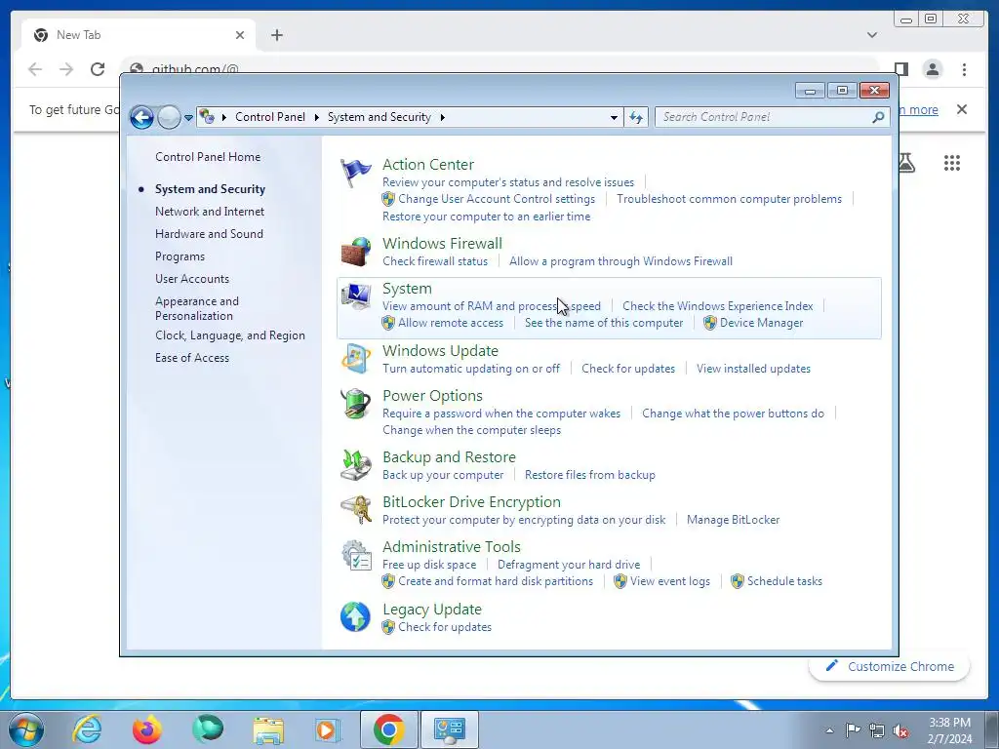Click the Chrome address bar

(499, 67)
